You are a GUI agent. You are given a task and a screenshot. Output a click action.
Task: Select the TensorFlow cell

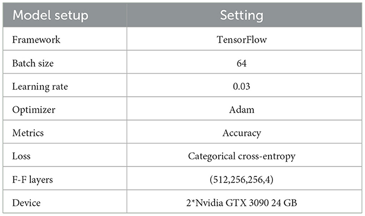[x=242, y=40]
